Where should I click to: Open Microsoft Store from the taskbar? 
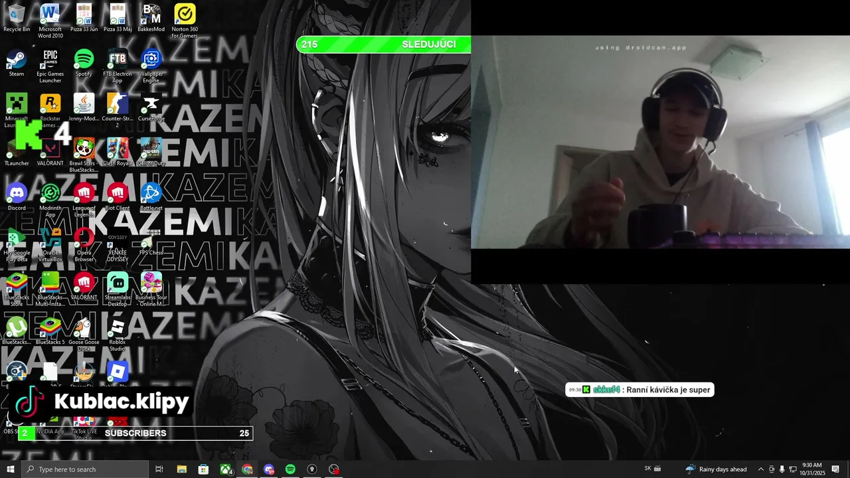pos(204,469)
